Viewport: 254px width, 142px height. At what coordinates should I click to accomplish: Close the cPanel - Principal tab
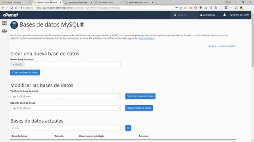pos(30,2)
